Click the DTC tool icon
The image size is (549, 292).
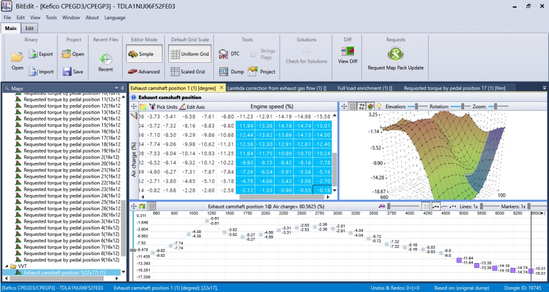pos(224,54)
